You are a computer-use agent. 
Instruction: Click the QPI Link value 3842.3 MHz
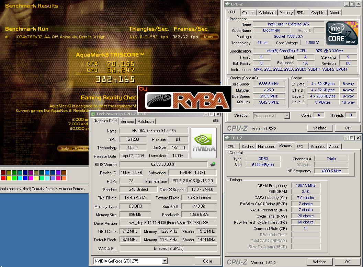tap(269, 102)
